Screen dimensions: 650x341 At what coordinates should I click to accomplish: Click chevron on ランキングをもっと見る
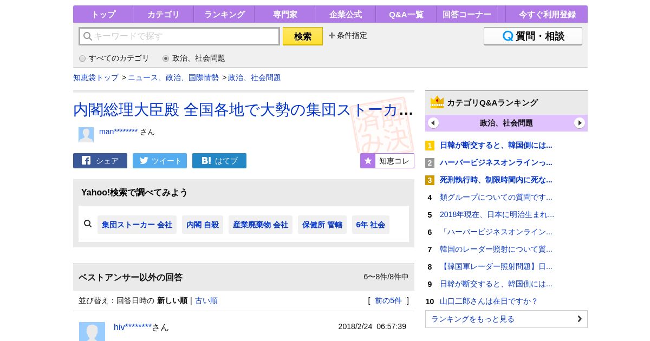tap(580, 319)
